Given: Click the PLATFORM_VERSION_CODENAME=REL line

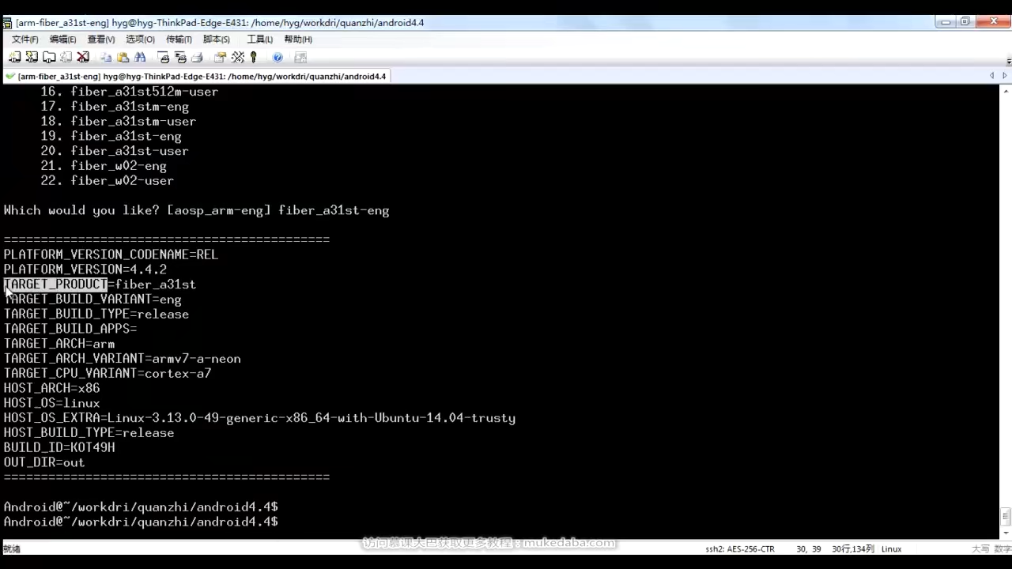Looking at the screenshot, I should tap(111, 254).
